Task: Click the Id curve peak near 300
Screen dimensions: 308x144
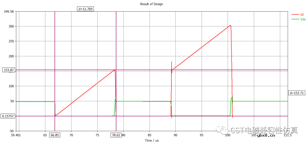Action: pyautogui.click(x=230, y=26)
